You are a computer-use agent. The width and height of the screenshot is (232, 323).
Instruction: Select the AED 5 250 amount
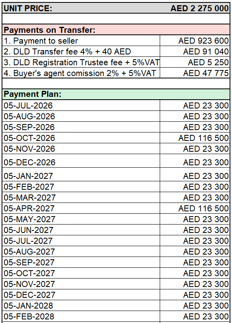click(x=195, y=62)
